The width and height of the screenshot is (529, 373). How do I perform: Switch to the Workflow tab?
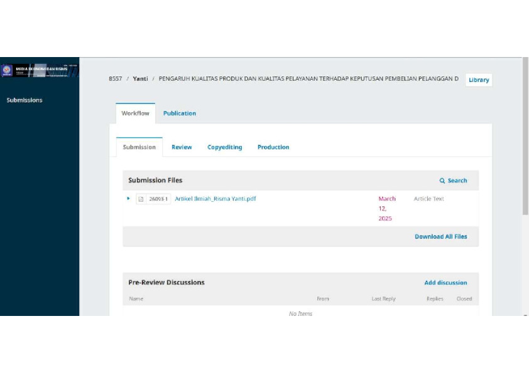(135, 113)
